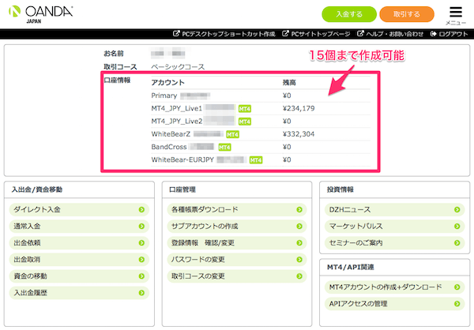Click the ¥332,304 balance value

tap(299, 134)
